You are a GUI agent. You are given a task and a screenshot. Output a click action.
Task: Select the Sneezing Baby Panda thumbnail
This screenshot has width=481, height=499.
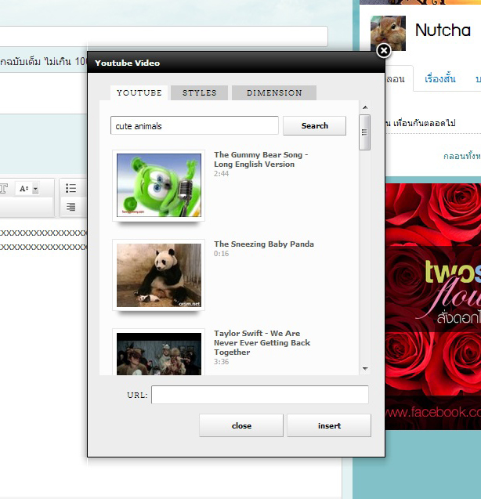pyautogui.click(x=159, y=275)
